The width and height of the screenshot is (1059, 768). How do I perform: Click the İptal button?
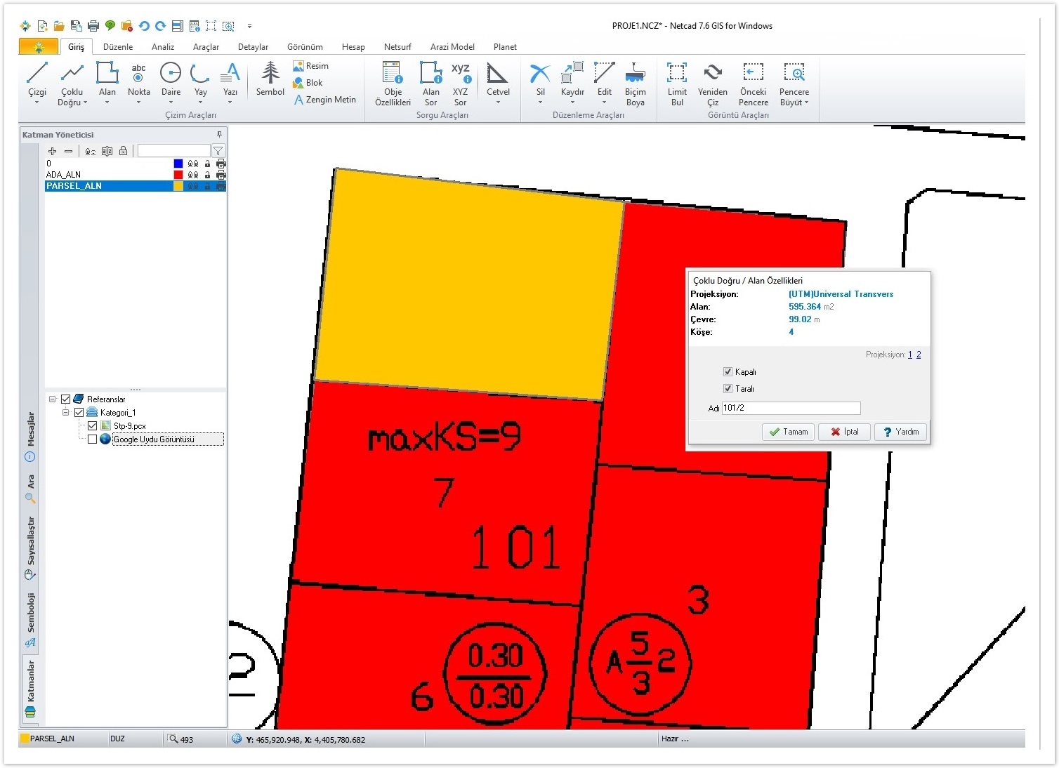pyautogui.click(x=845, y=432)
